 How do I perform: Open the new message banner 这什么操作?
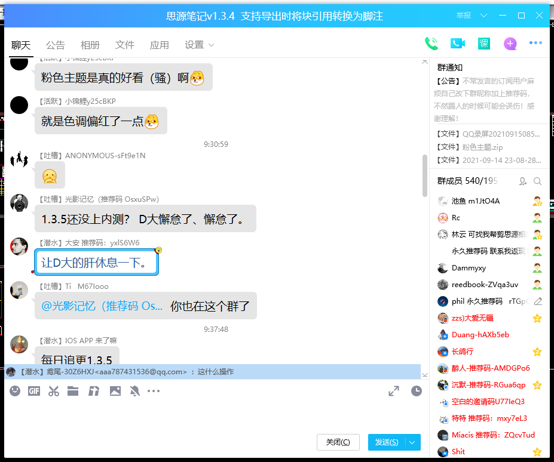(x=212, y=372)
